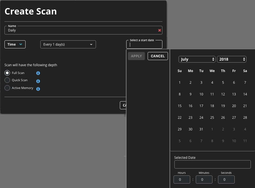Click the 'Su' weekday header

[180, 71]
